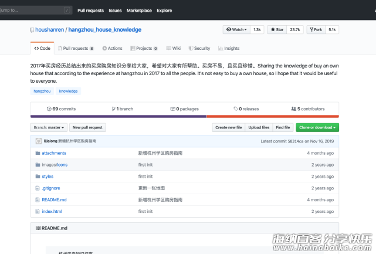View the 69 commits history
This screenshot has width=376, height=254.
click(61, 109)
